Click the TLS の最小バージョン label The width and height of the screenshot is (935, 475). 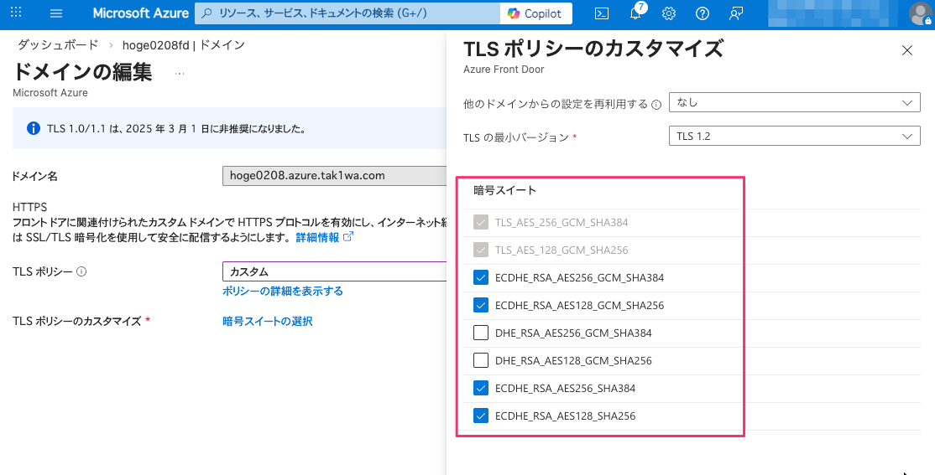[x=516, y=137]
